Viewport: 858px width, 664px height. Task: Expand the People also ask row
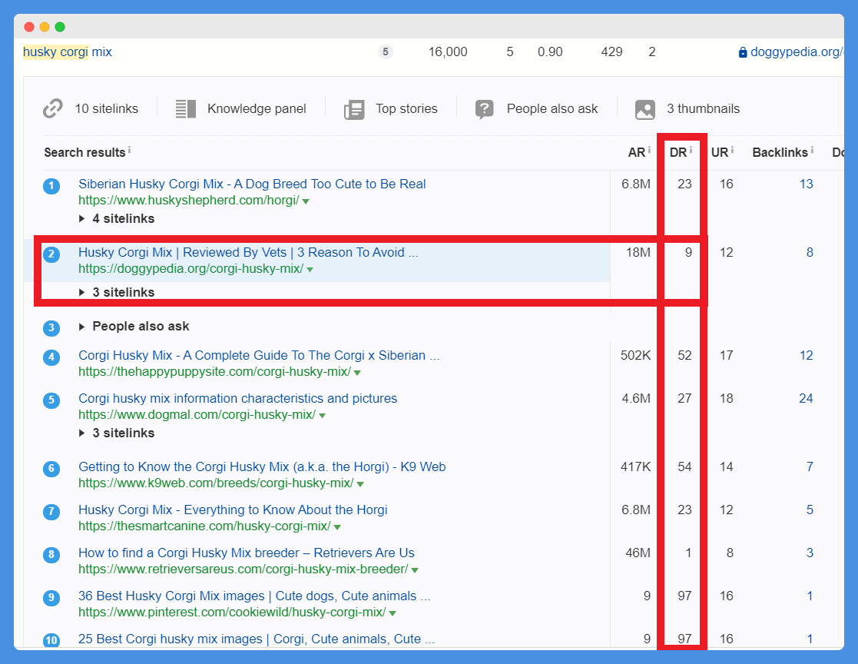point(134,327)
